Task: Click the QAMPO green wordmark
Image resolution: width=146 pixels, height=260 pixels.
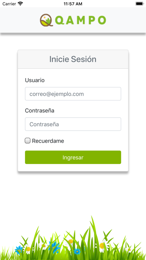Action: pos(80,20)
